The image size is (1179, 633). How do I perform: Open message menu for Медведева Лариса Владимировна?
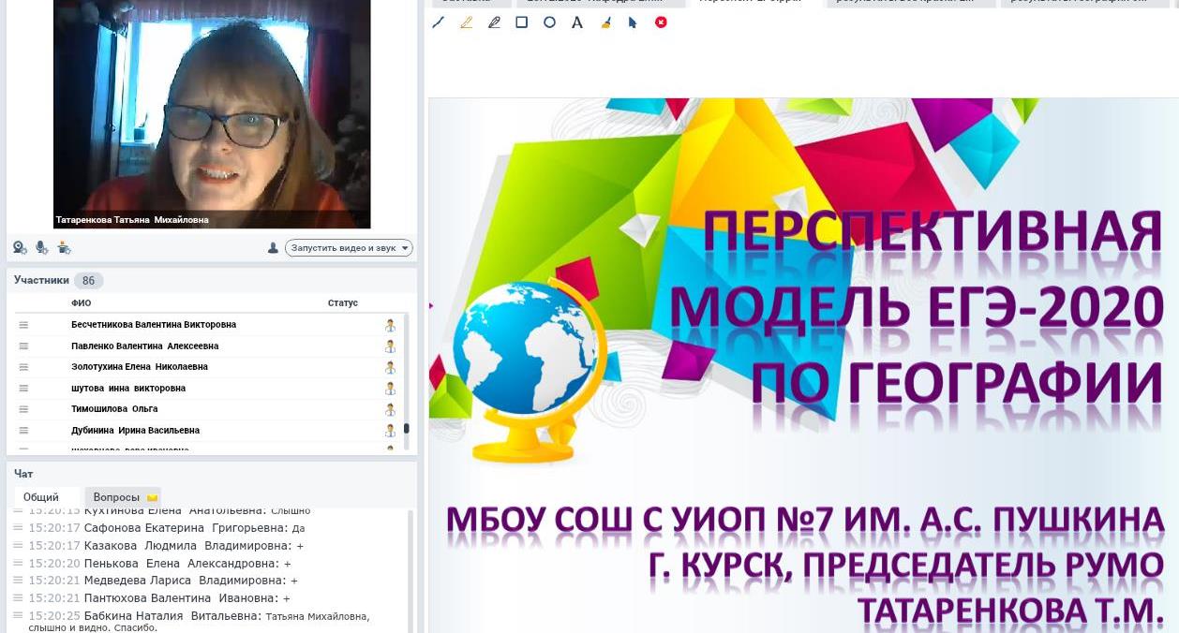pyautogui.click(x=18, y=580)
